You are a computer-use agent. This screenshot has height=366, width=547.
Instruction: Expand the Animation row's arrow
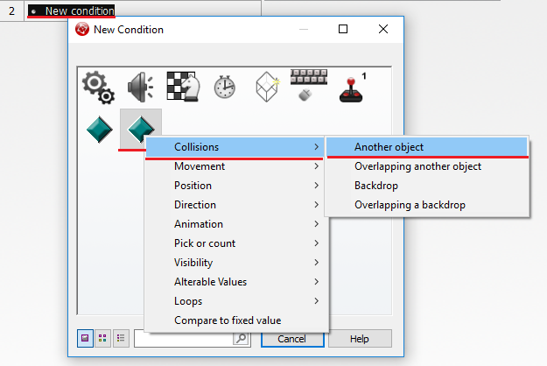point(317,223)
